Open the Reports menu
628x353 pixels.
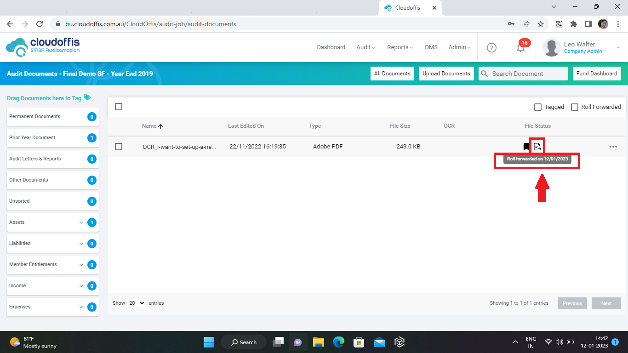point(400,47)
